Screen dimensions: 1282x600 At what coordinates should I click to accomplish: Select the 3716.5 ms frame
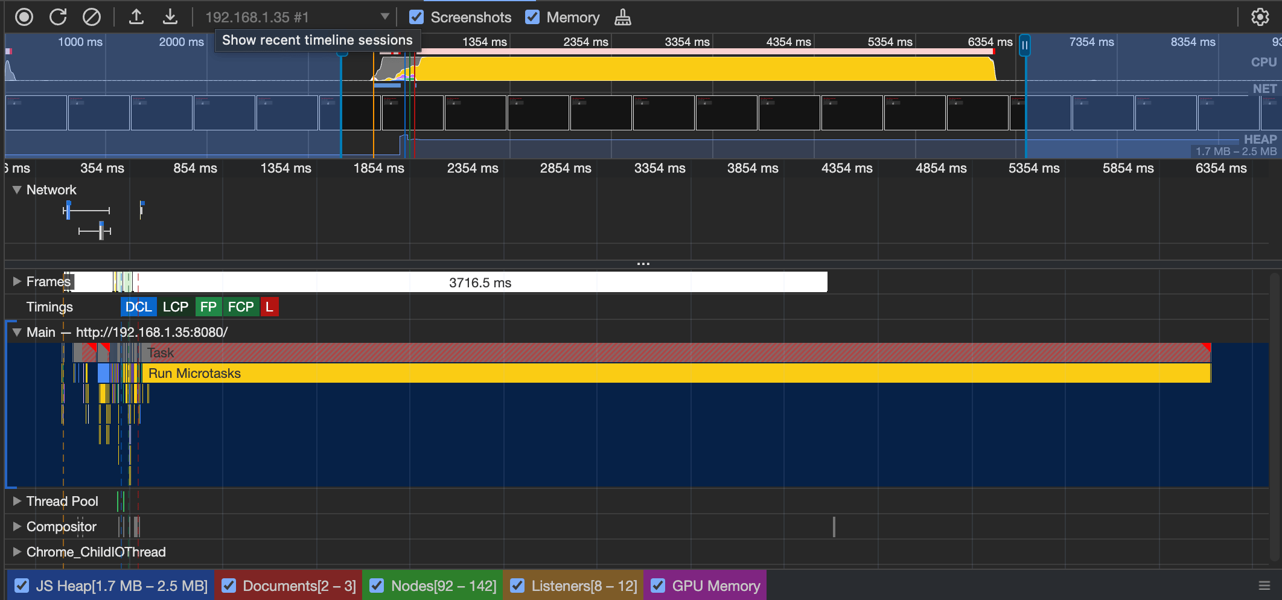click(x=480, y=282)
